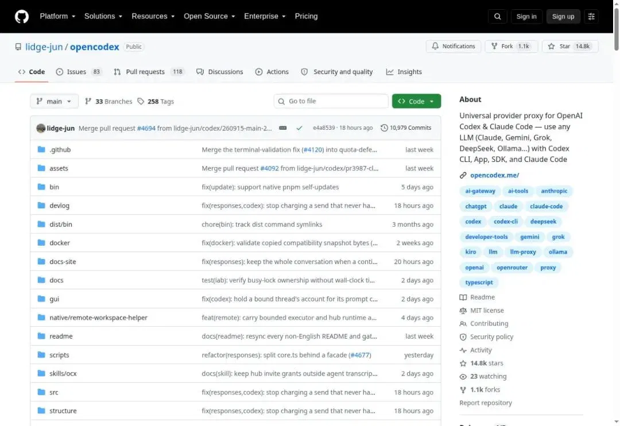620x426 pixels.
Task: Click the Sign up button
Action: click(563, 16)
